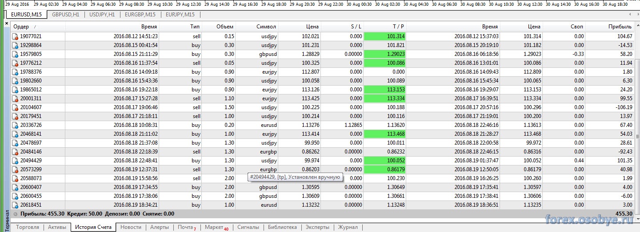This screenshot has width=640, height=232.
Task: Open the Активы terminal tab
Action: point(57,227)
